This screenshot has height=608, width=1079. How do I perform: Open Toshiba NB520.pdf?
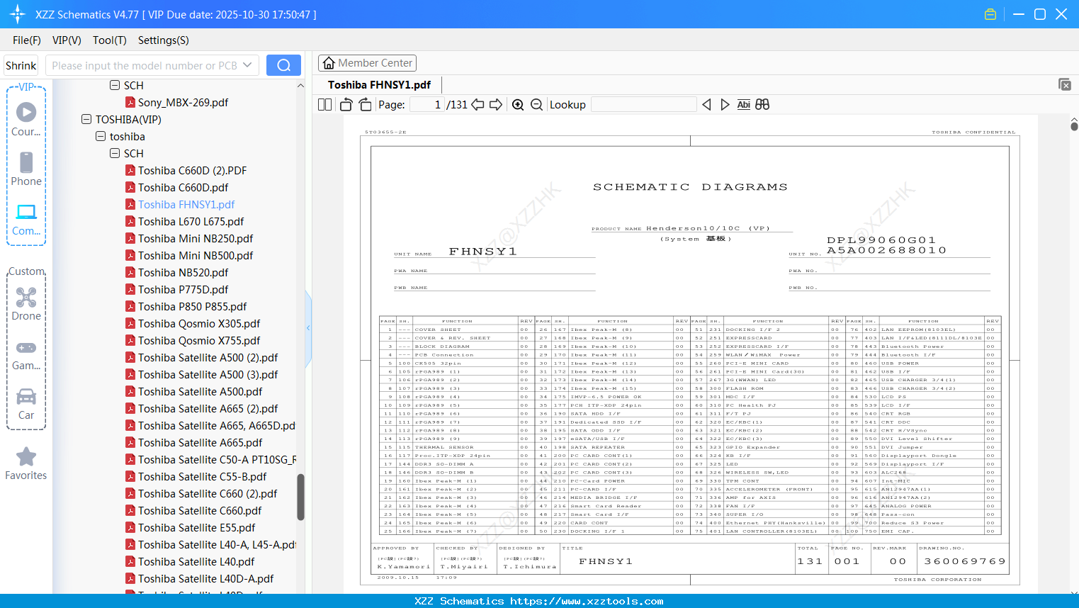coord(183,272)
